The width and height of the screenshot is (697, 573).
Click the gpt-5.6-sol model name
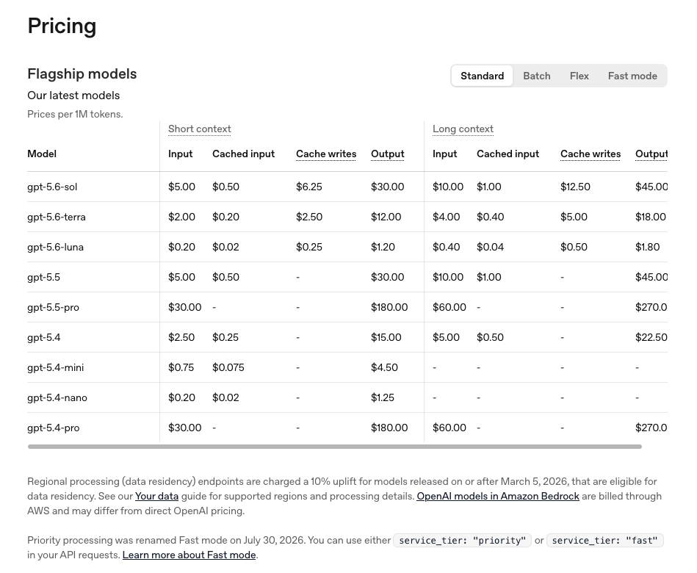pos(52,187)
